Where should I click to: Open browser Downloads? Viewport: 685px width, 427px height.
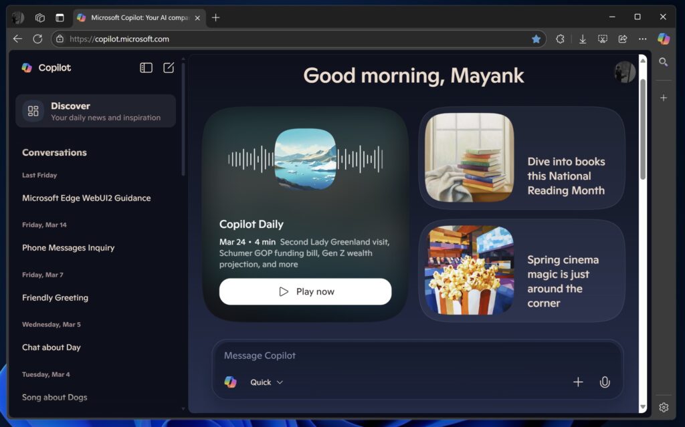[583, 39]
